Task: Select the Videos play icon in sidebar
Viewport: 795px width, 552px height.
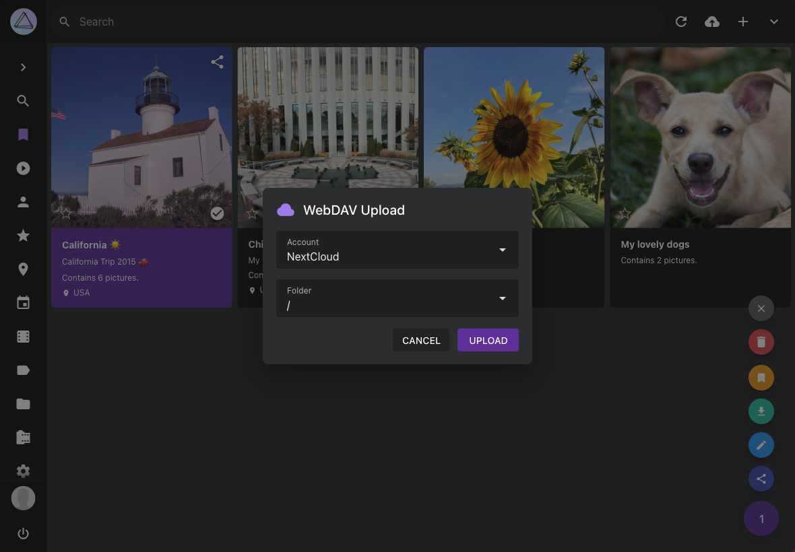Action: point(23,168)
